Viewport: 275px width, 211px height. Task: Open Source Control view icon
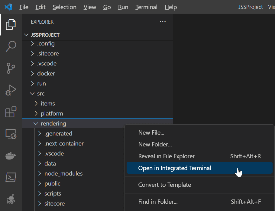11,68
